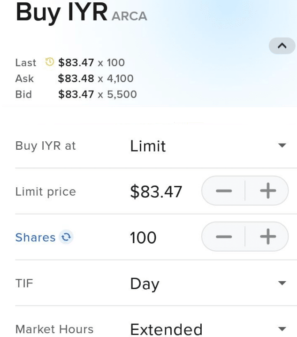Open the order type dropdown arrow next to Limit
The image size is (297, 337).
282,146
